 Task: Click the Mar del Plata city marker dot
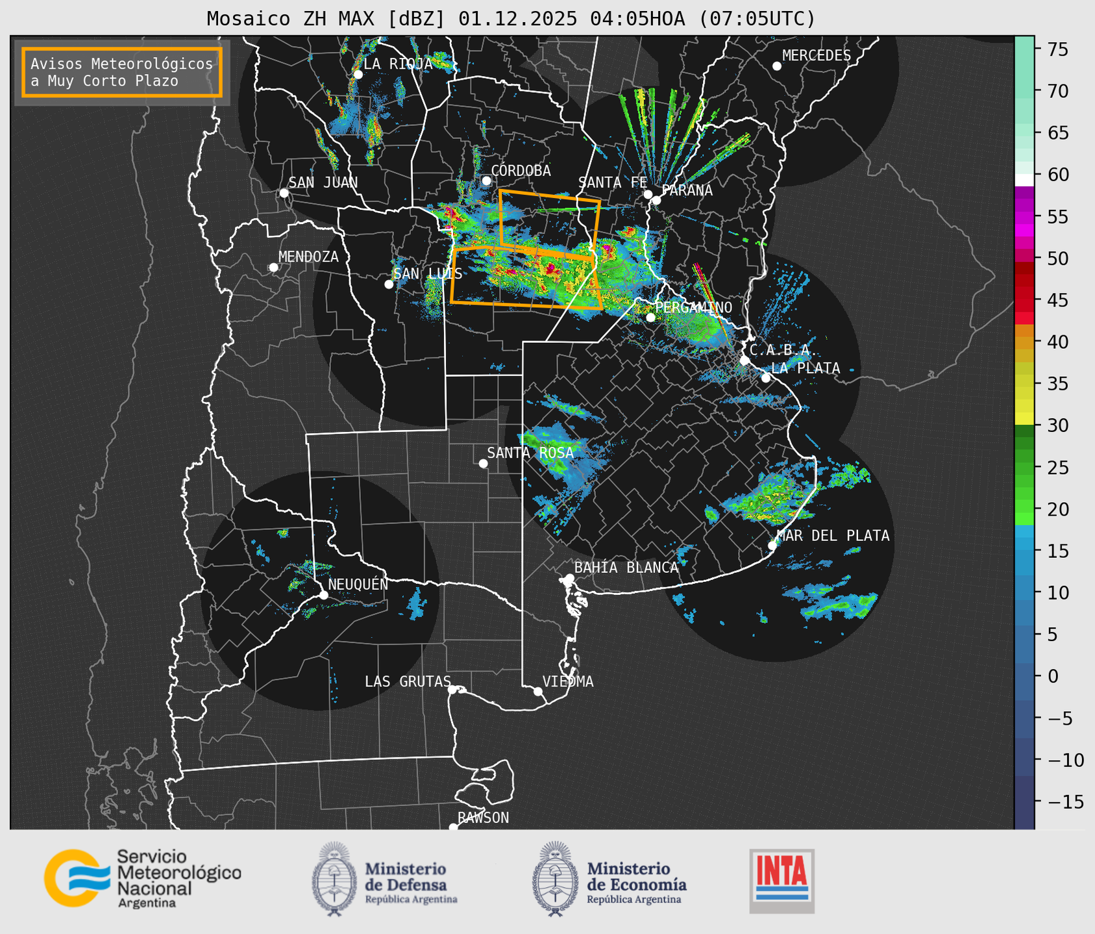(772, 546)
